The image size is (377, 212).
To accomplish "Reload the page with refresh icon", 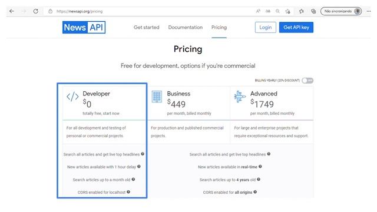I will 35,11.
